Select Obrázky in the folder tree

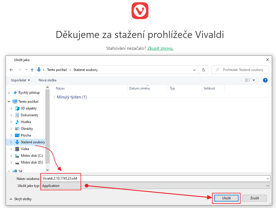(27, 129)
